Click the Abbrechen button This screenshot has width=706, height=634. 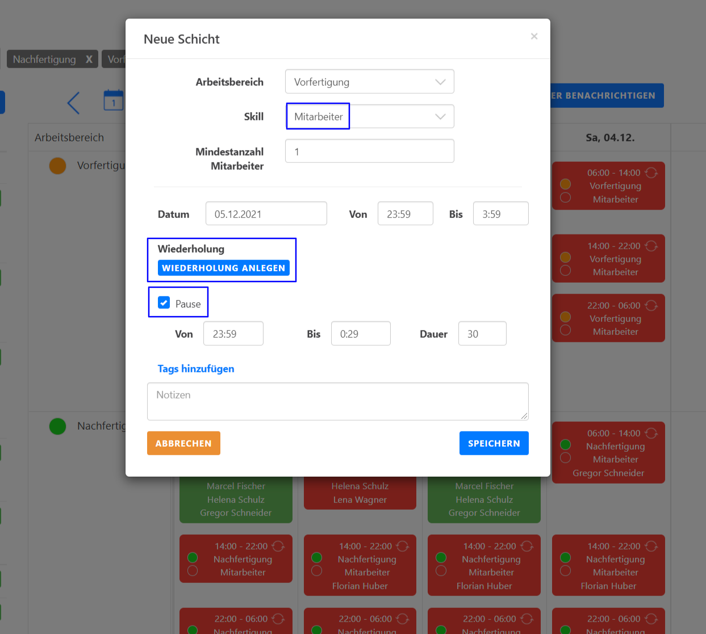[x=183, y=443]
